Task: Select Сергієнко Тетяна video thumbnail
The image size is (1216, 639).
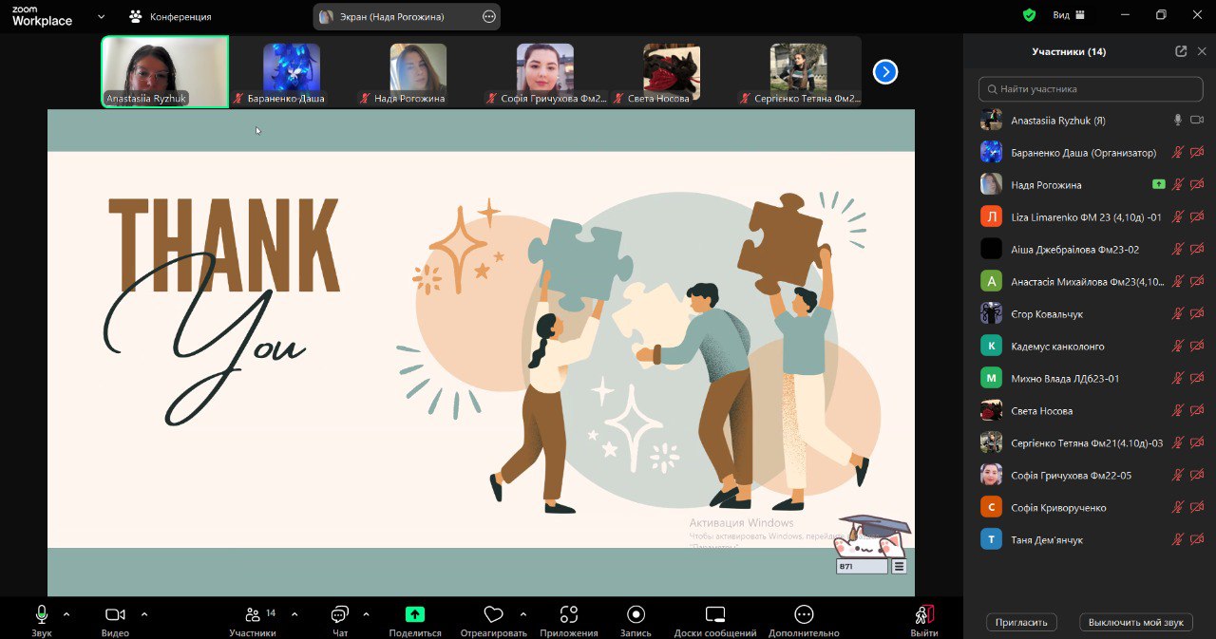Action: coord(798,71)
